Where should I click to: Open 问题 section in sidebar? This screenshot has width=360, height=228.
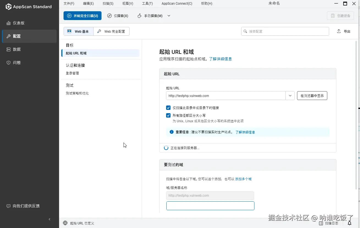pos(29,63)
